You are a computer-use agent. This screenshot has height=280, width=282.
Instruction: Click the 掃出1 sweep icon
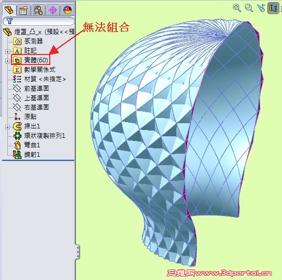pyautogui.click(x=17, y=126)
